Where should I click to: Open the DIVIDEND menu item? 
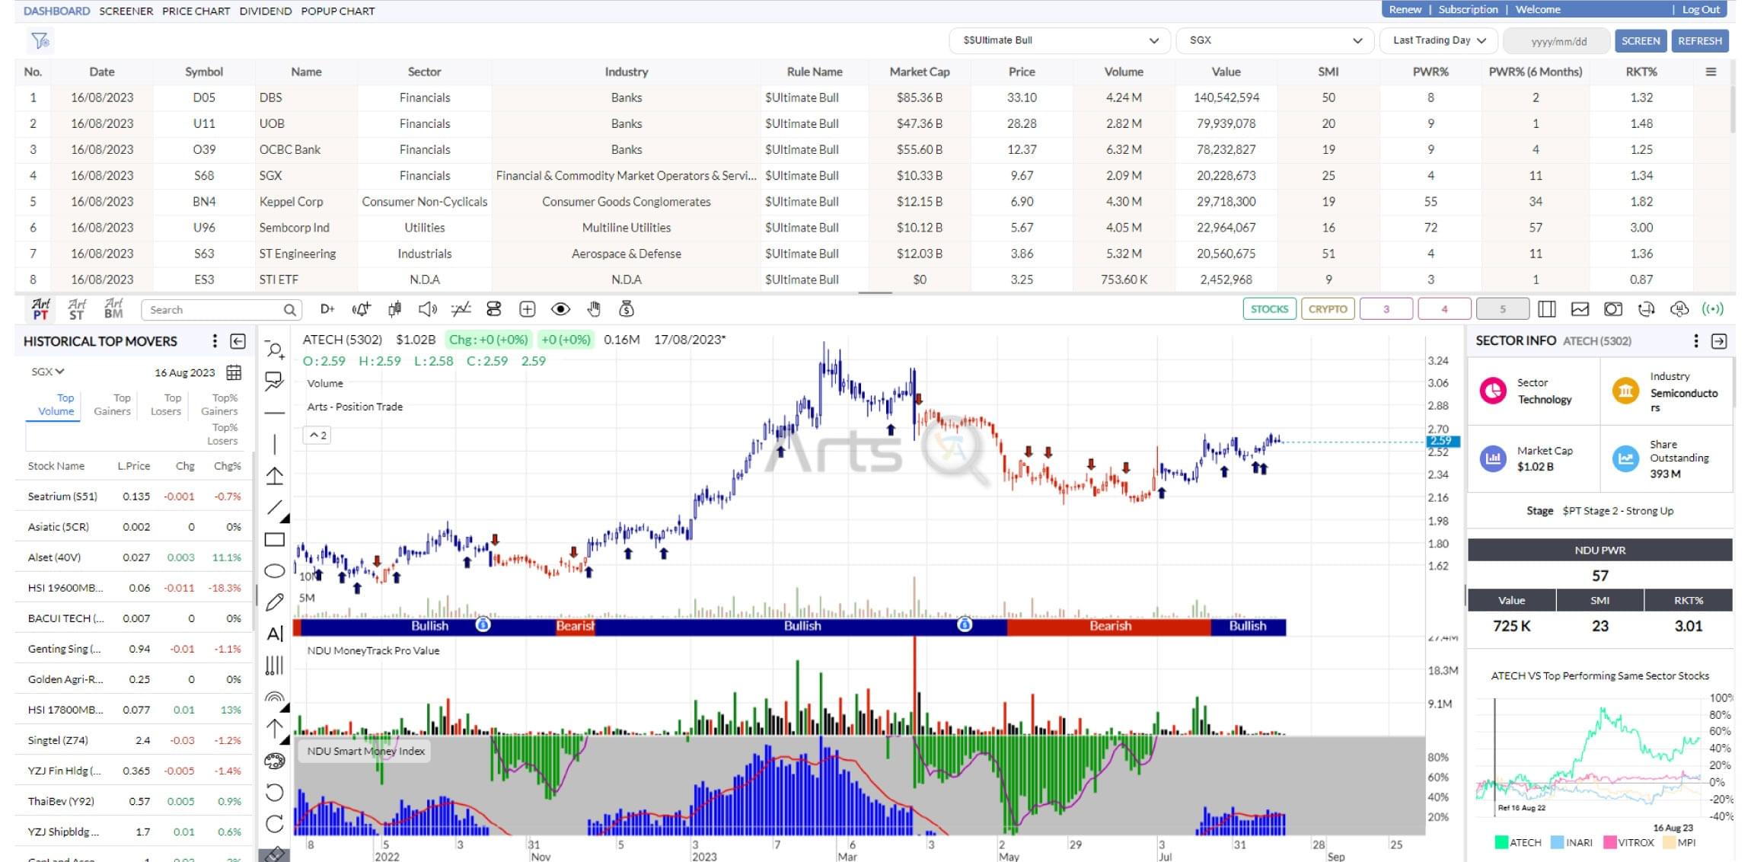pyautogui.click(x=265, y=11)
